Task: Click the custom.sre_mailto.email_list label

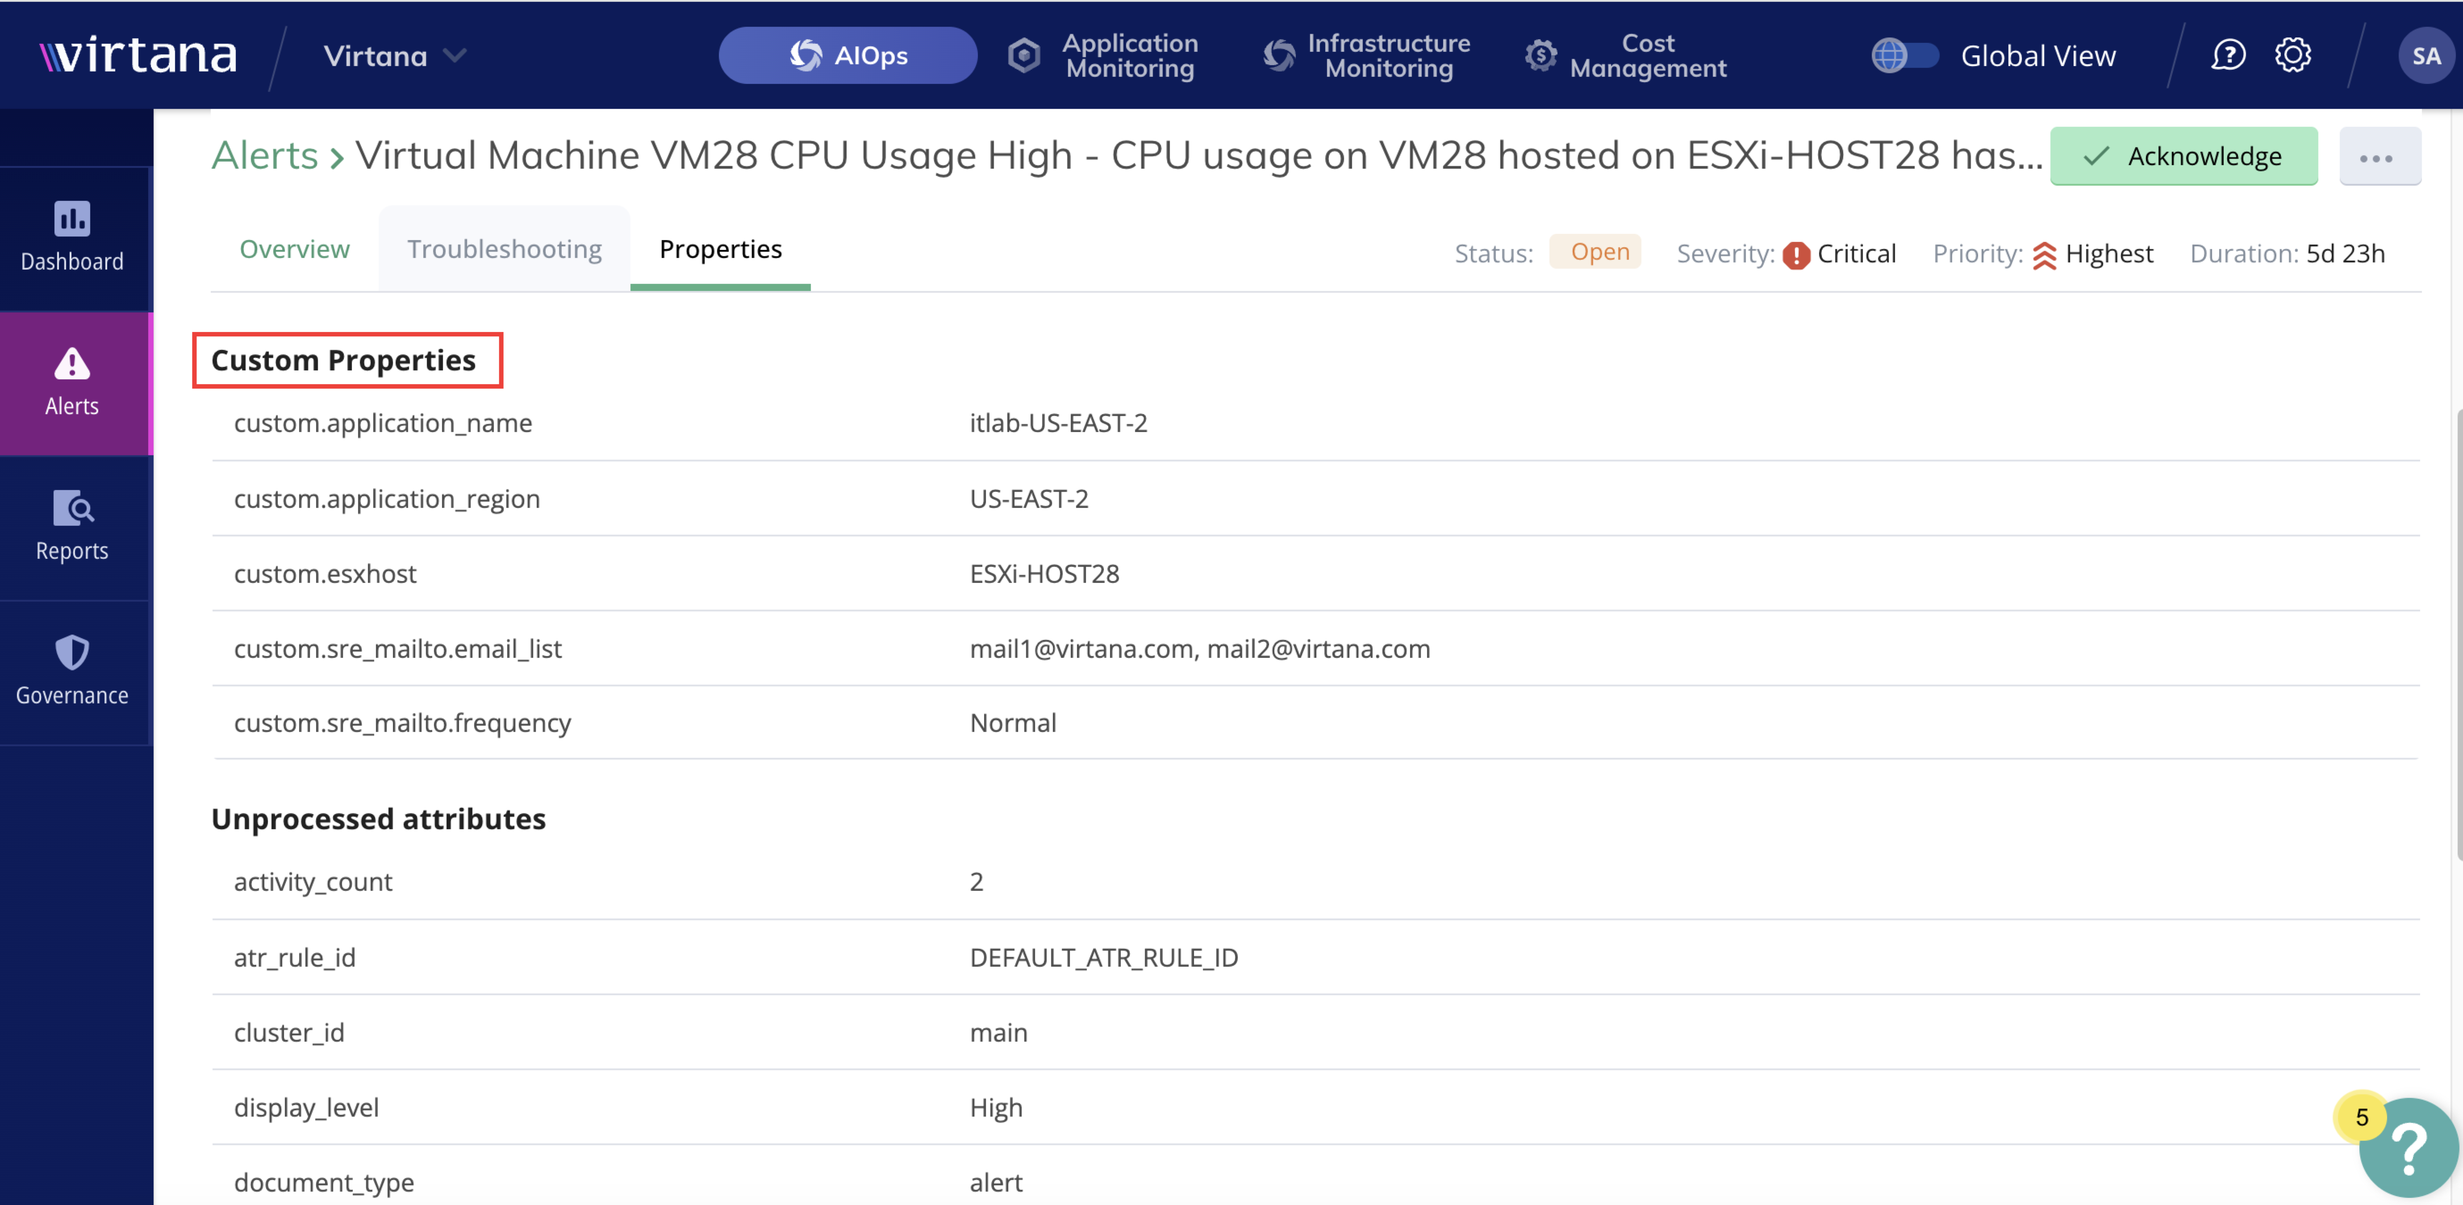Action: [x=398, y=648]
